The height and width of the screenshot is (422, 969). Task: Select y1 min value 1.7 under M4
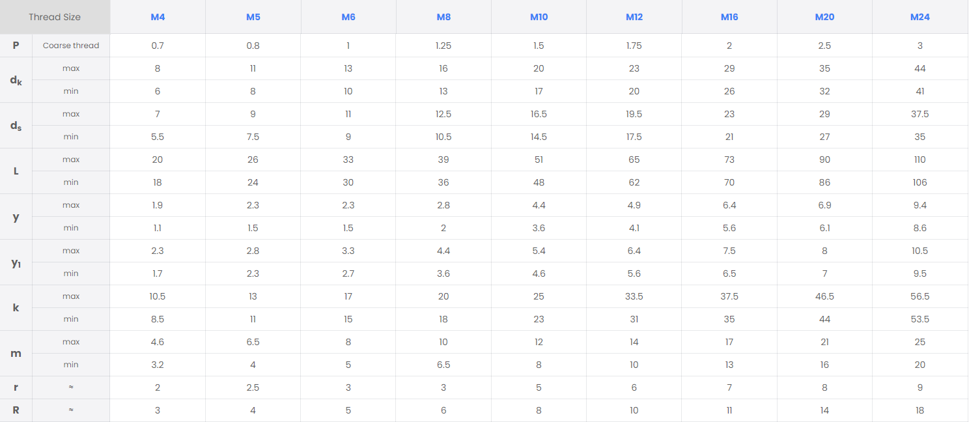point(158,274)
